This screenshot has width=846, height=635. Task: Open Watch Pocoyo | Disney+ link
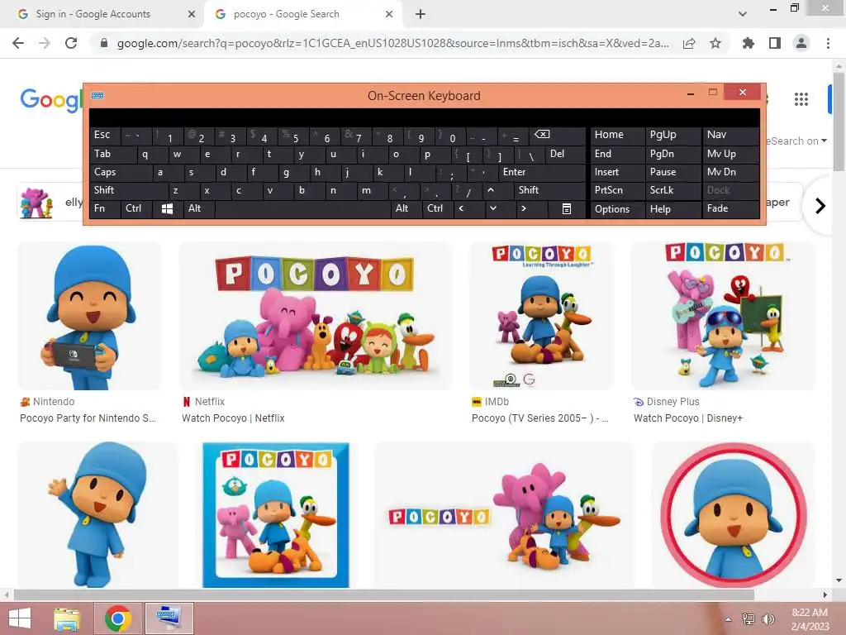pos(688,418)
